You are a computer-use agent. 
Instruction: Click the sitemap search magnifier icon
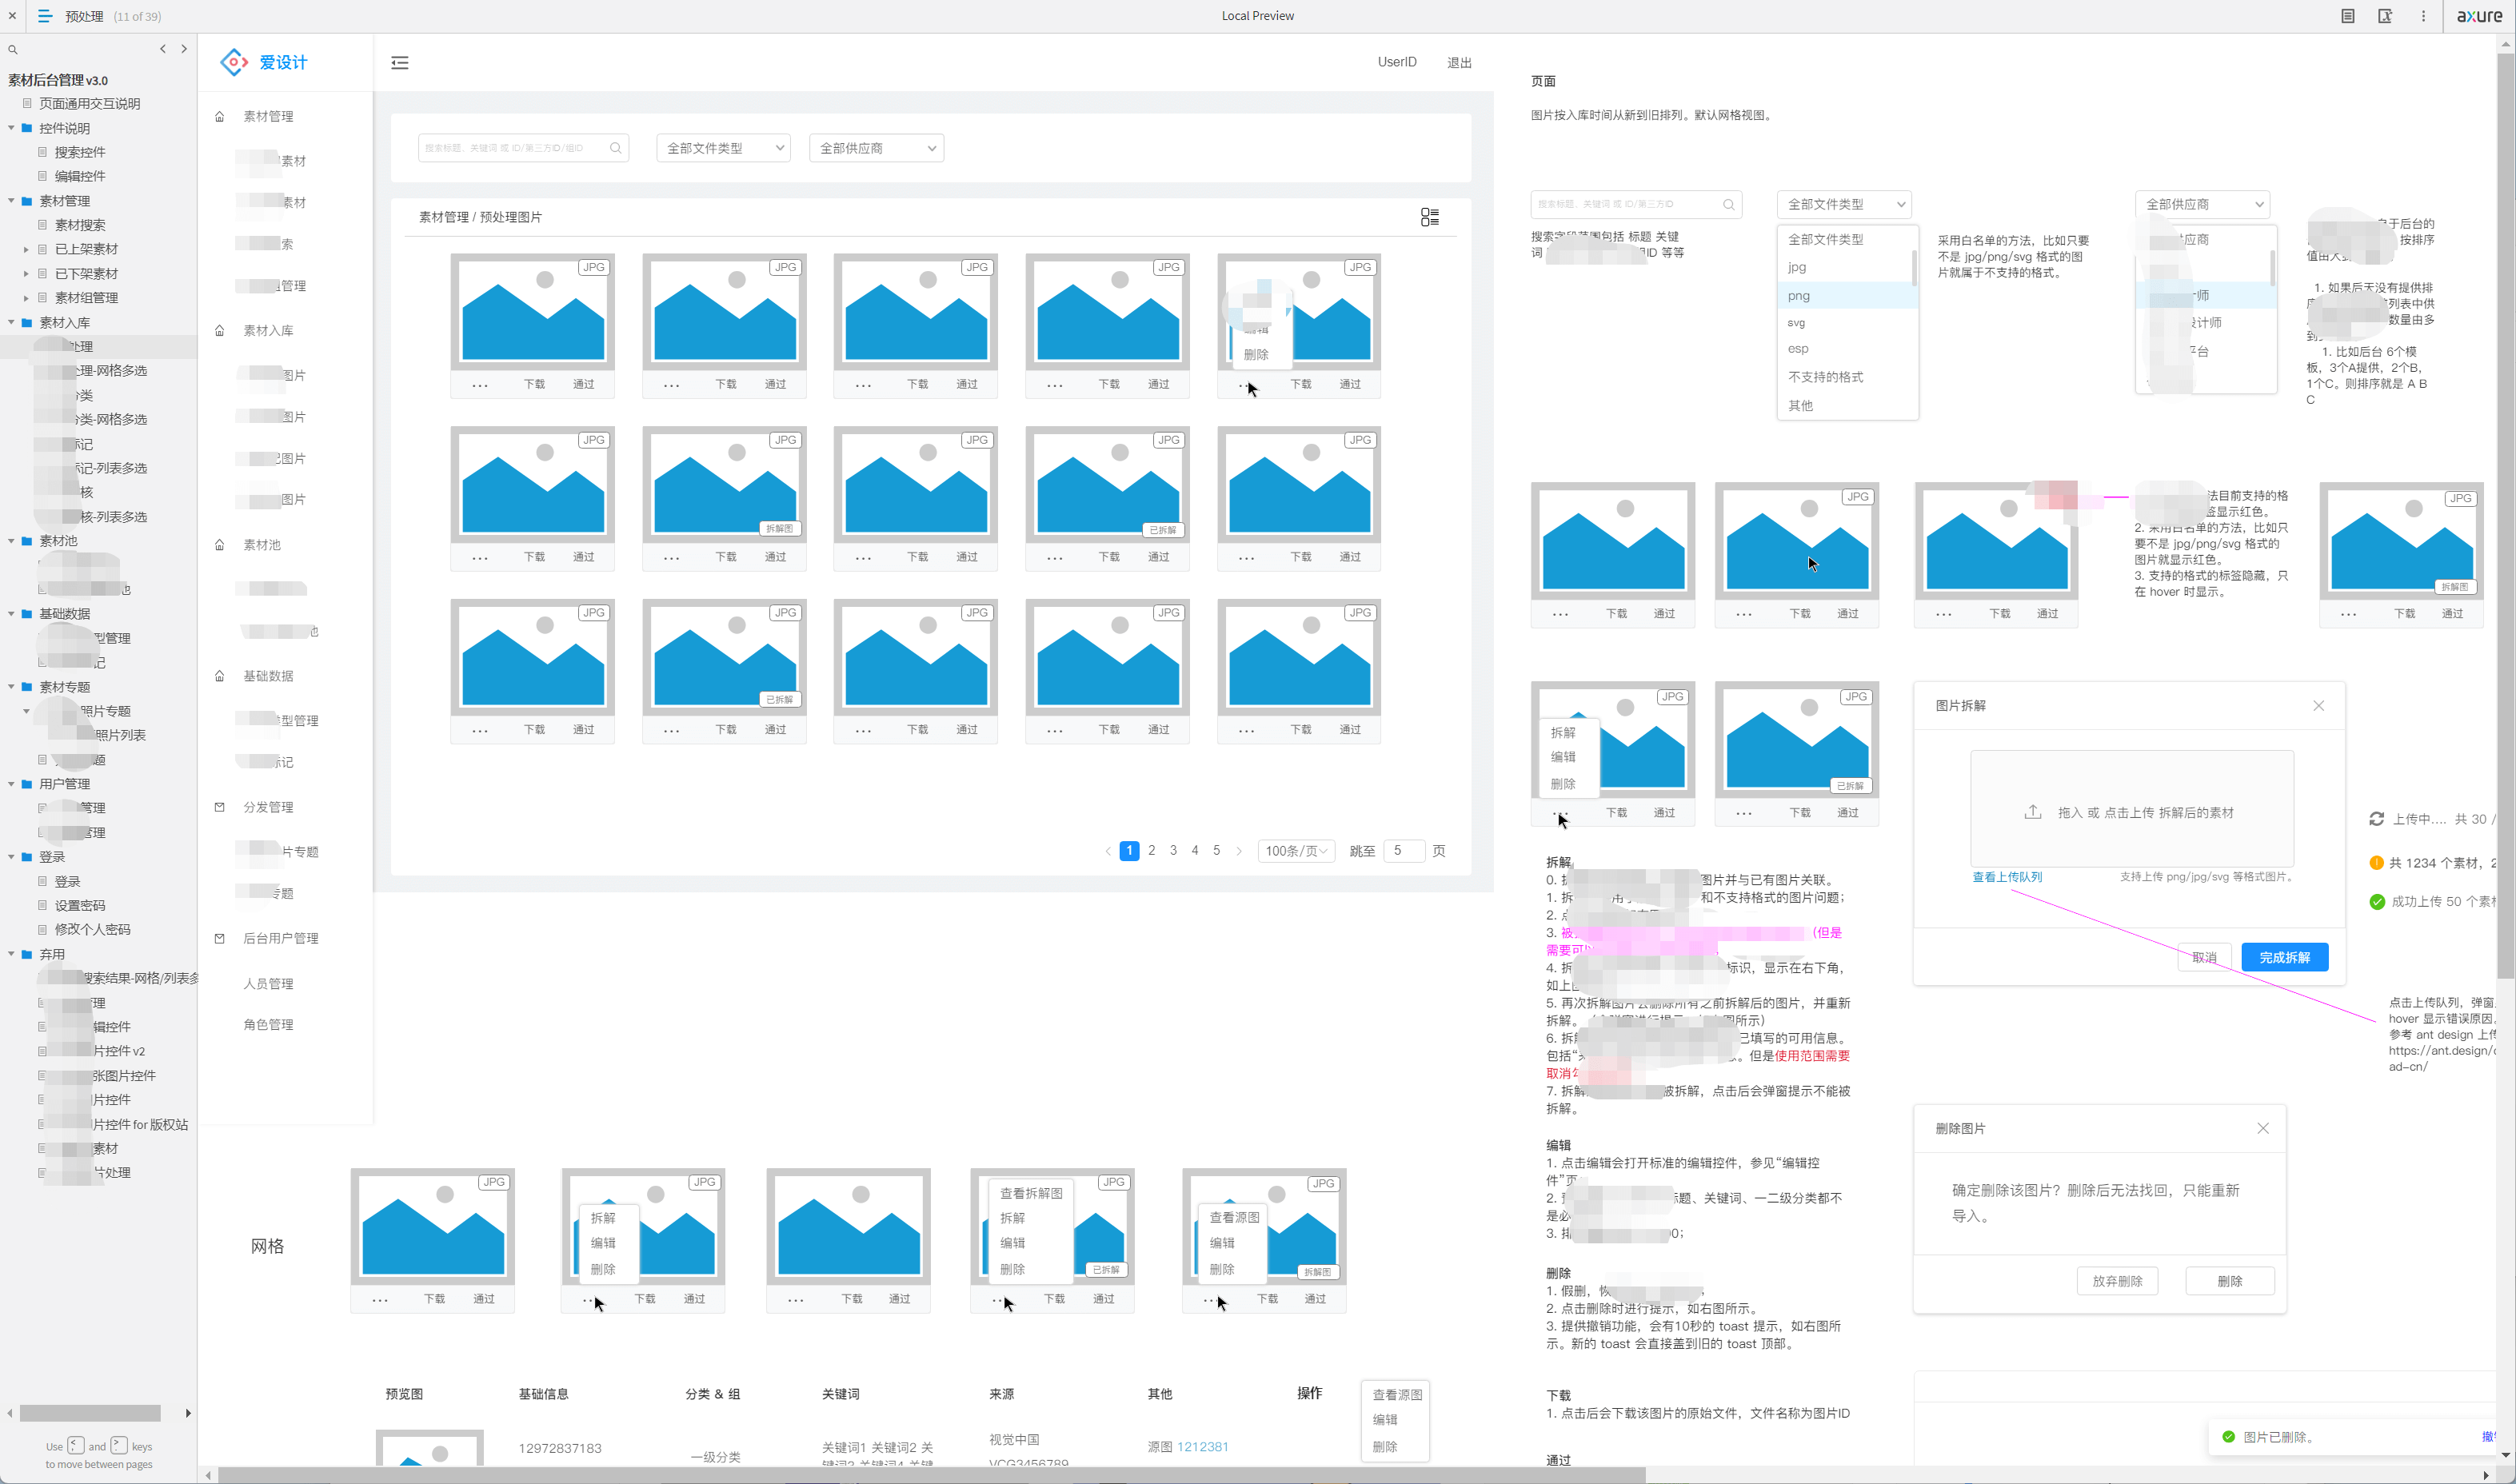pyautogui.click(x=13, y=49)
